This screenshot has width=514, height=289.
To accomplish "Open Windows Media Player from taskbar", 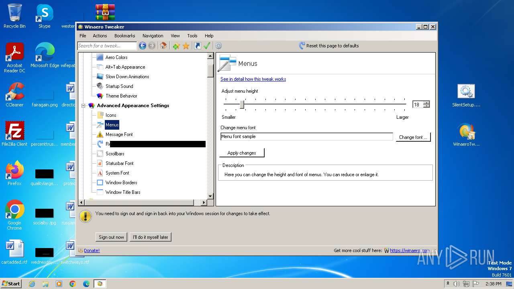I will coord(59,284).
